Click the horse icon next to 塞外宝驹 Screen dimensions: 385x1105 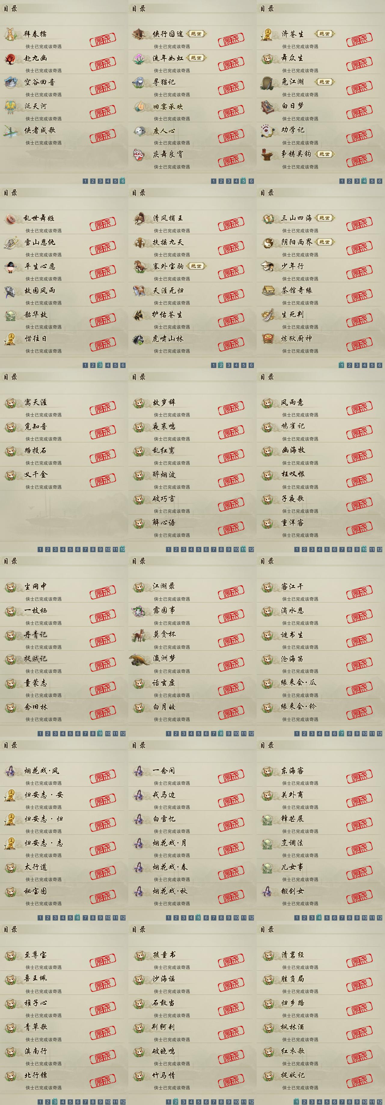139,267
